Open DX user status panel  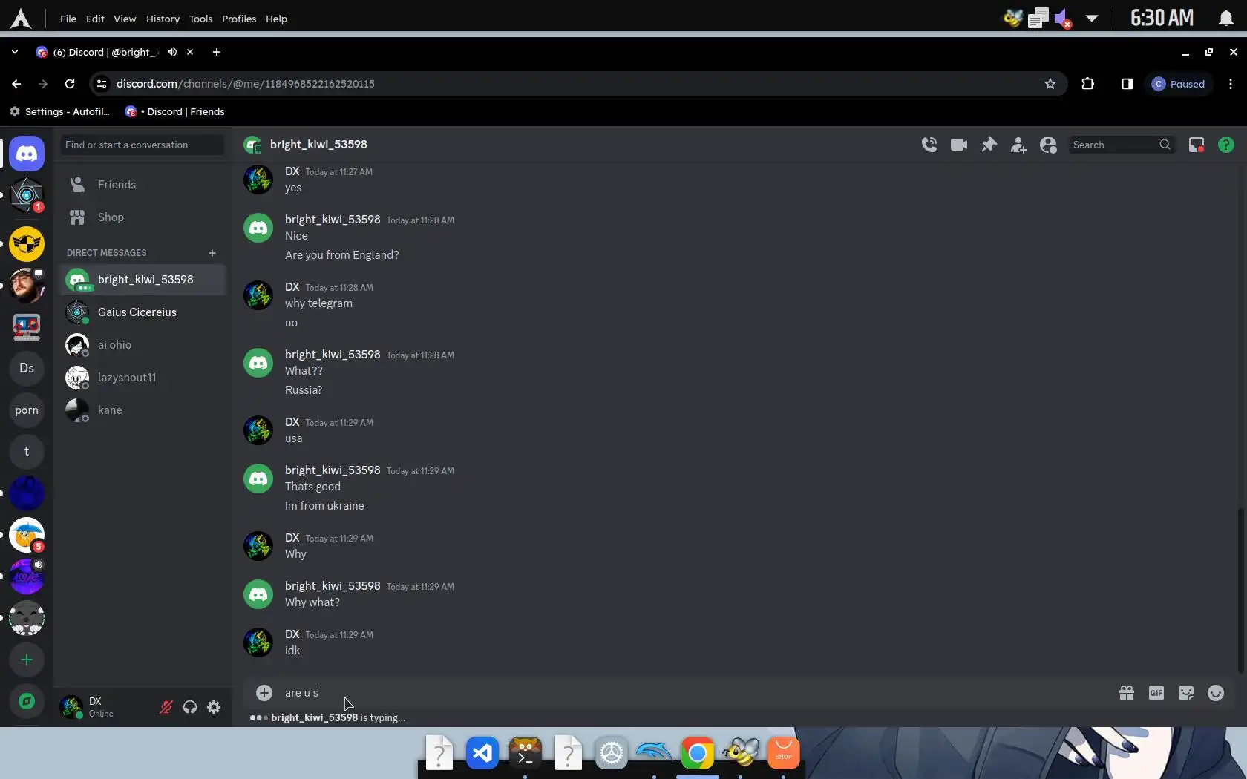(x=105, y=707)
